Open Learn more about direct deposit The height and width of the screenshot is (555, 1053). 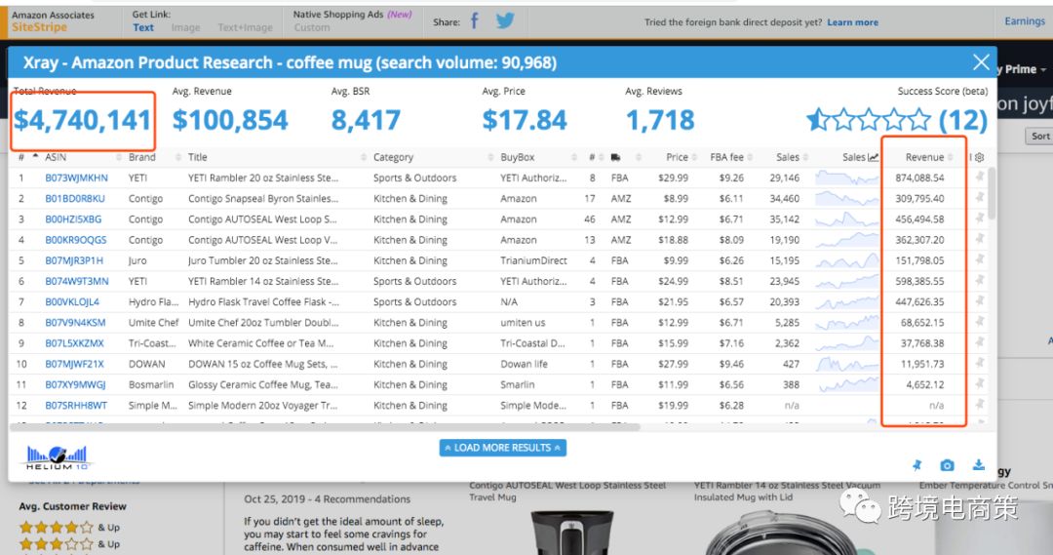[853, 22]
